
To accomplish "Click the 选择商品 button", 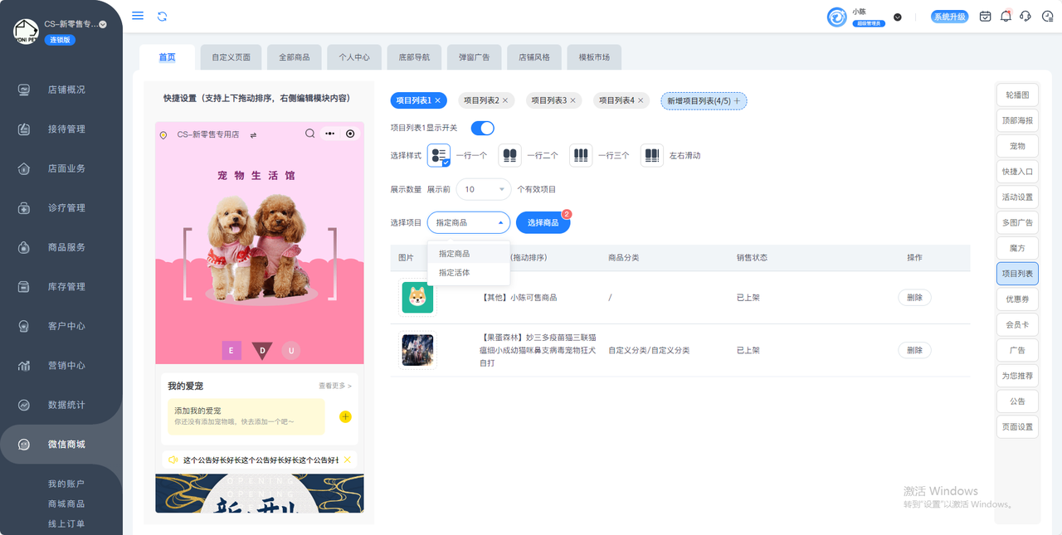I will tap(543, 222).
